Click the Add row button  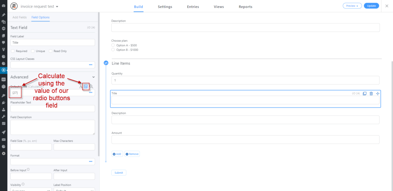tap(117, 154)
